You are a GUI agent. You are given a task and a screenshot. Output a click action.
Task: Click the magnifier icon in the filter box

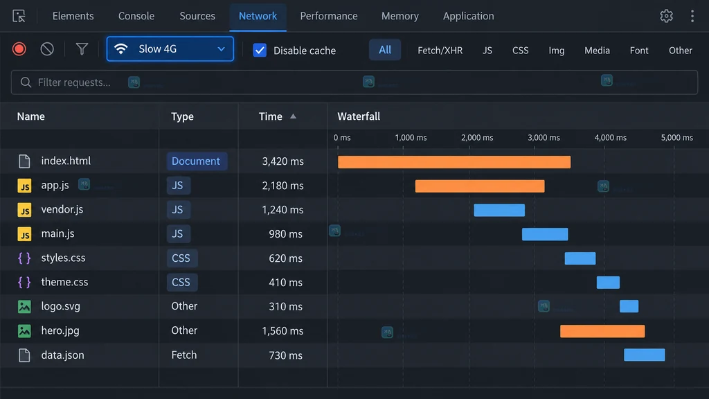point(26,82)
